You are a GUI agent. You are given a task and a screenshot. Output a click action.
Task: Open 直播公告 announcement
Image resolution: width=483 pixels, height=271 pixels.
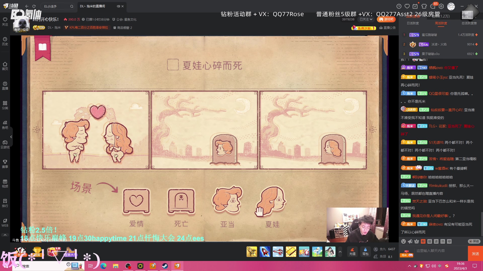[387, 28]
